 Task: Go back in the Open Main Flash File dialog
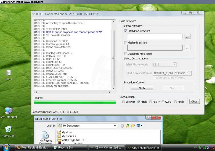pos(122,126)
